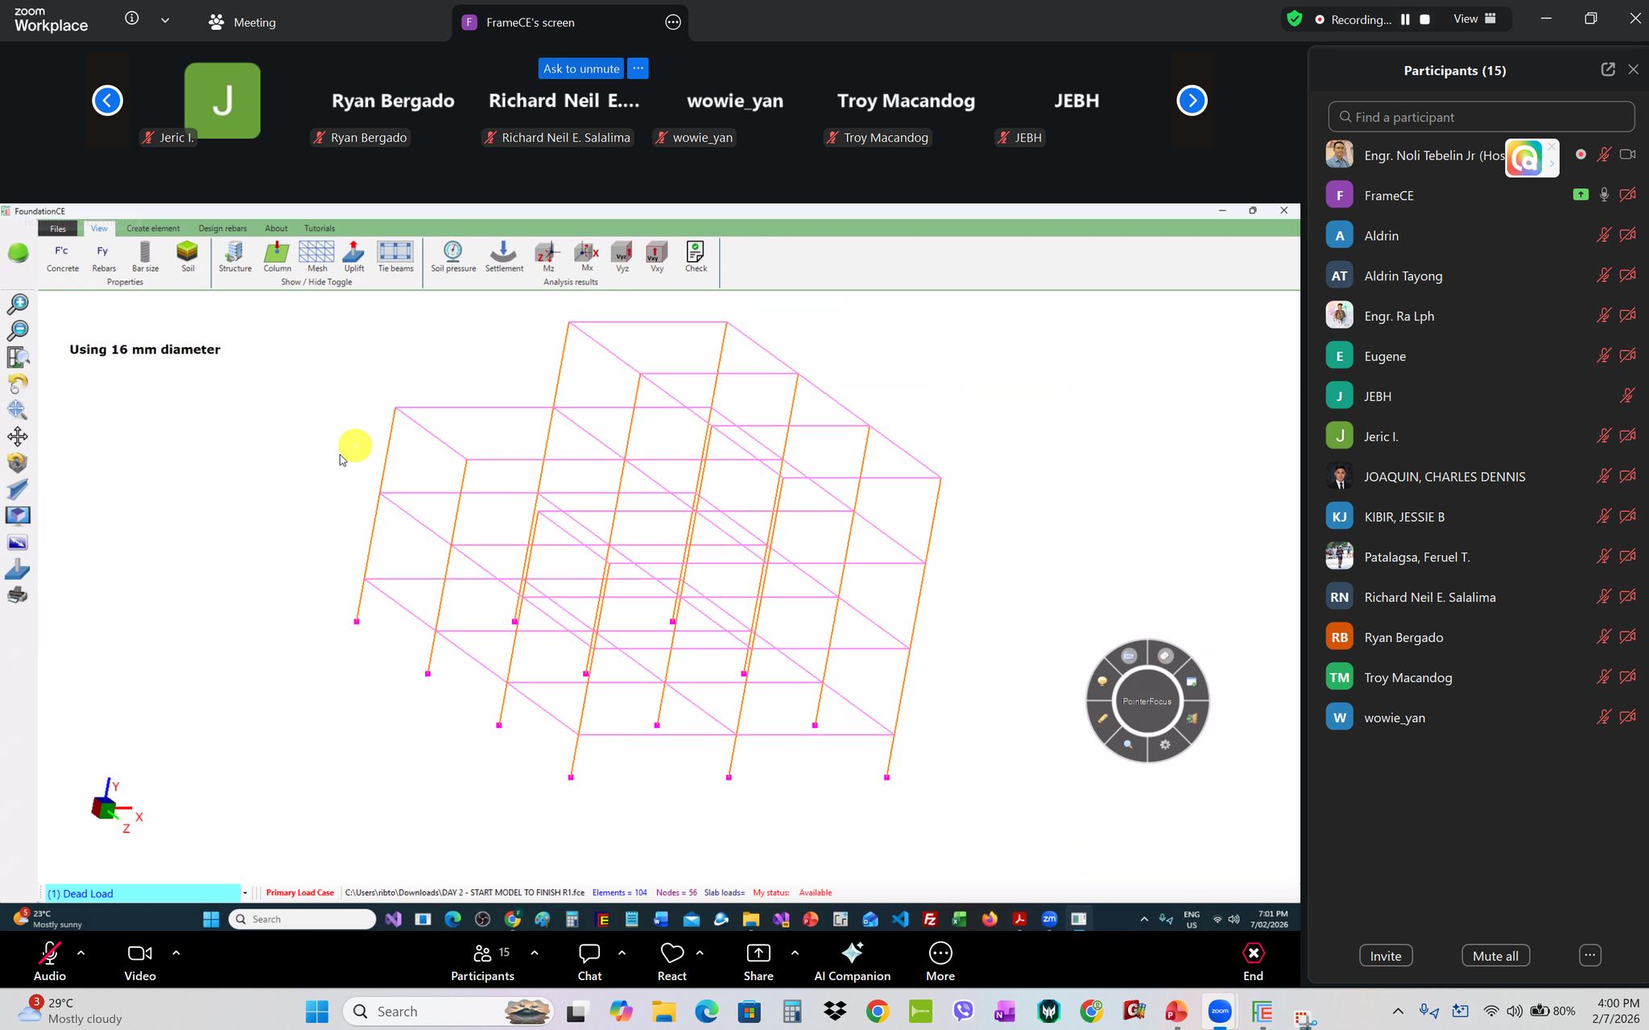
Task: Open Soil properties in ribbon
Action: coord(187,258)
